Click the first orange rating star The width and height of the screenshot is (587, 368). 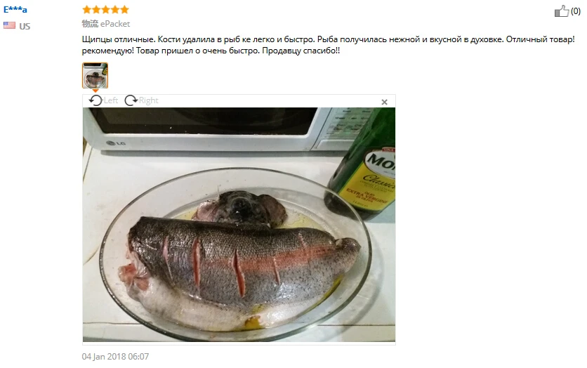pyautogui.click(x=87, y=9)
